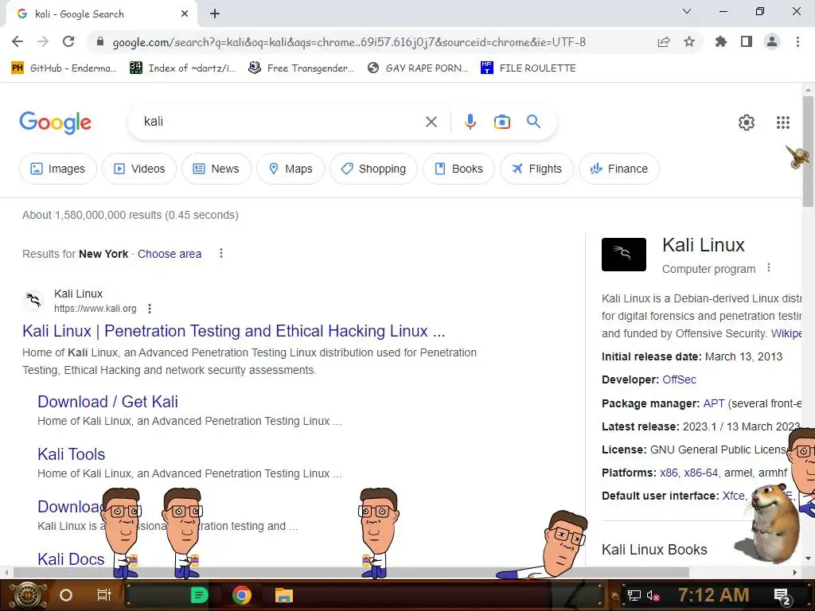815x611 pixels.
Task: Click the vertical page scrollbar thumb
Action: click(808, 150)
